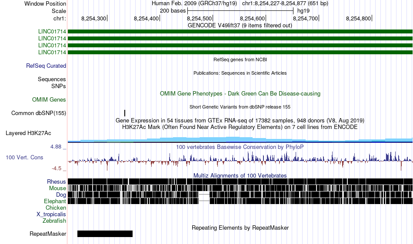Click the H3K27Ac Mark ENCODE track title

click(240, 127)
